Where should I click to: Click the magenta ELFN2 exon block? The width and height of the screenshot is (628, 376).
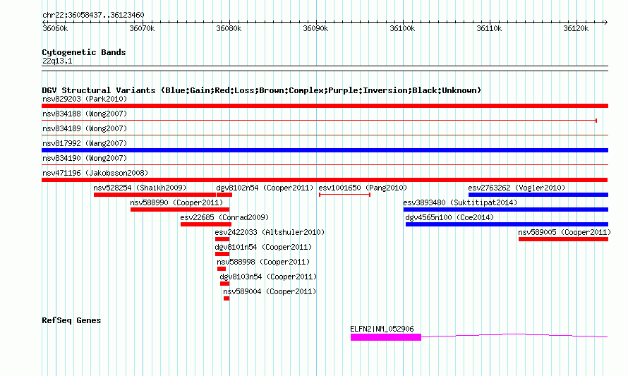click(386, 337)
